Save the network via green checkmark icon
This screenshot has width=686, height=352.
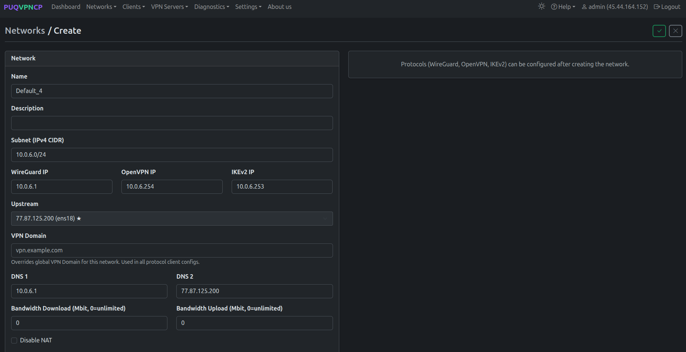[x=659, y=31]
